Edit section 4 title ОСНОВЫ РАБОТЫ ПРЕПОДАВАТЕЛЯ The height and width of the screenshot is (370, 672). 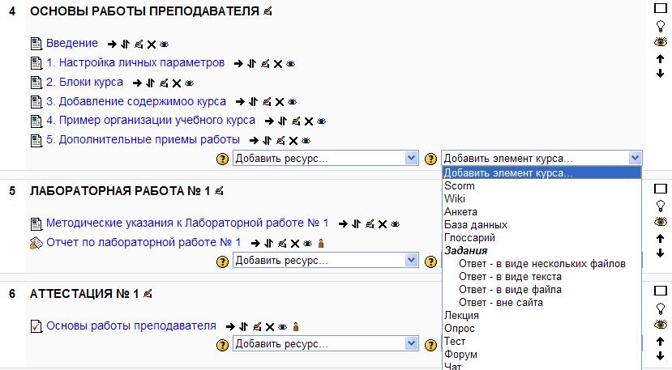pyautogui.click(x=268, y=11)
